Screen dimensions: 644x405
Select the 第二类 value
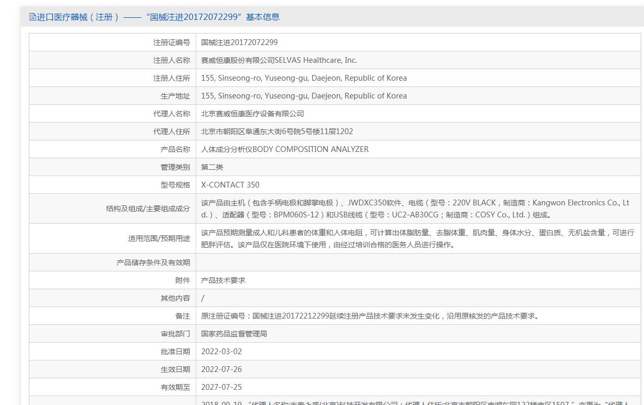[212, 167]
